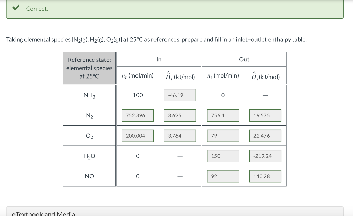
Task: Click the NO outlet flow field showing 92
Action: (223, 176)
